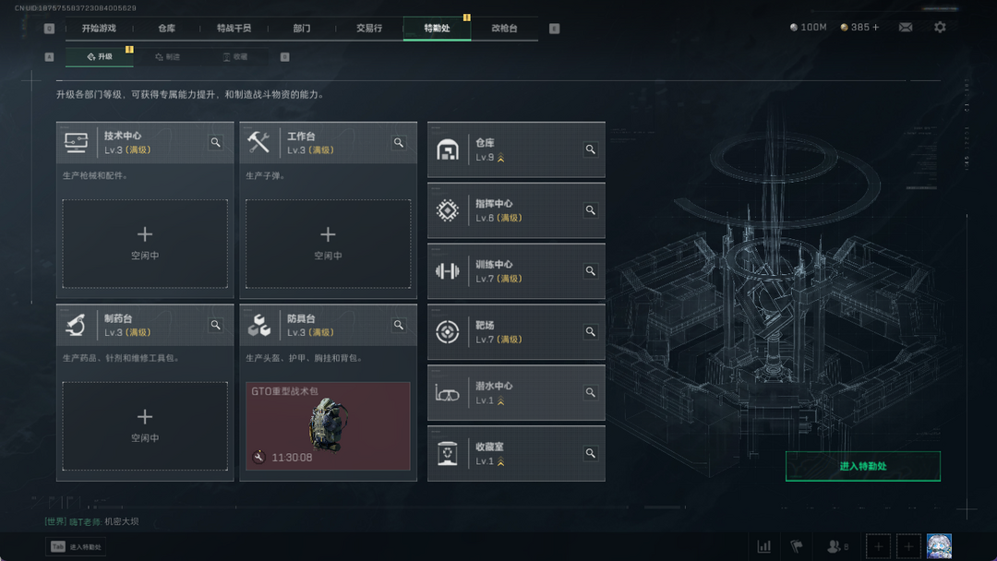
Task: Select the 潜水中心 upgrade row
Action: (x=516, y=393)
